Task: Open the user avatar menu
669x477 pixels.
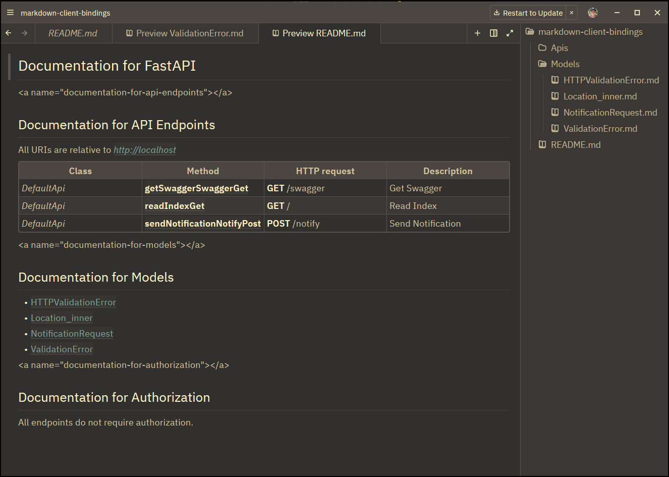Action: pyautogui.click(x=593, y=13)
